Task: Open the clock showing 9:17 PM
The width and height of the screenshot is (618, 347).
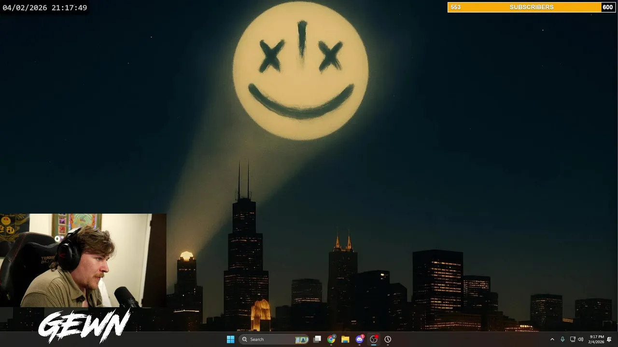Action: pos(596,339)
